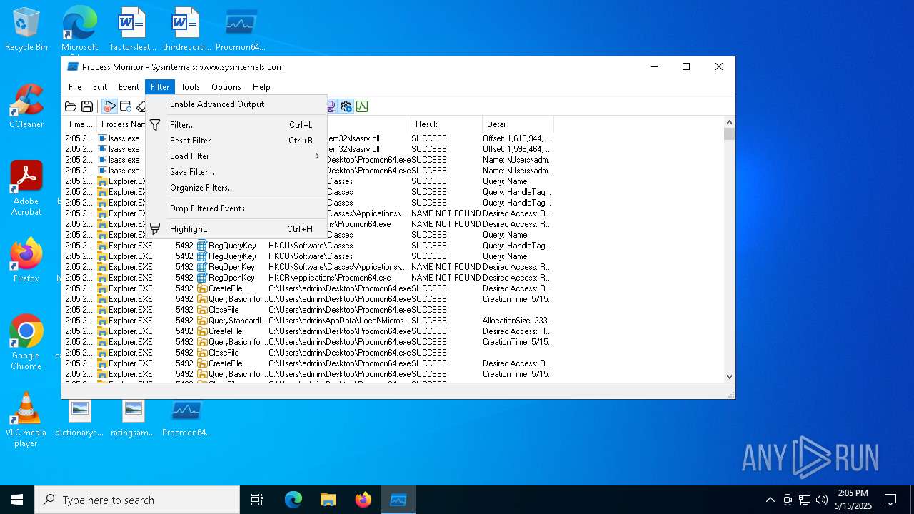Select factorsleat Word document on desktop
This screenshot has height=514, width=914.
coord(133,29)
